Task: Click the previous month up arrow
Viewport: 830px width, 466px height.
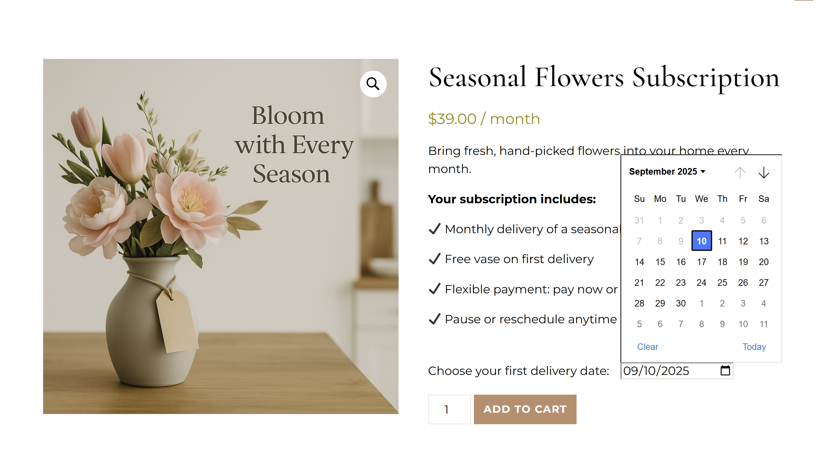Action: [740, 172]
